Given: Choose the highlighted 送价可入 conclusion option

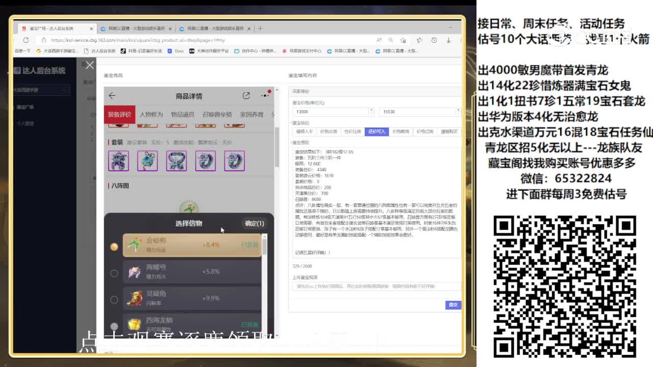Looking at the screenshot, I should [x=376, y=132].
